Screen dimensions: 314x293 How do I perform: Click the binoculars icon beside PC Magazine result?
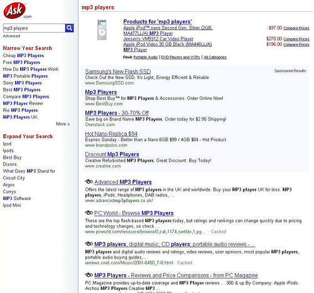[x=89, y=275]
